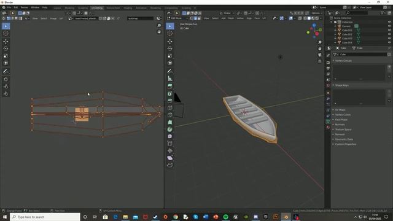Viewport: 393px width, 221px height.
Task: Select the Scale tool in 3D viewport
Action: click(170, 56)
